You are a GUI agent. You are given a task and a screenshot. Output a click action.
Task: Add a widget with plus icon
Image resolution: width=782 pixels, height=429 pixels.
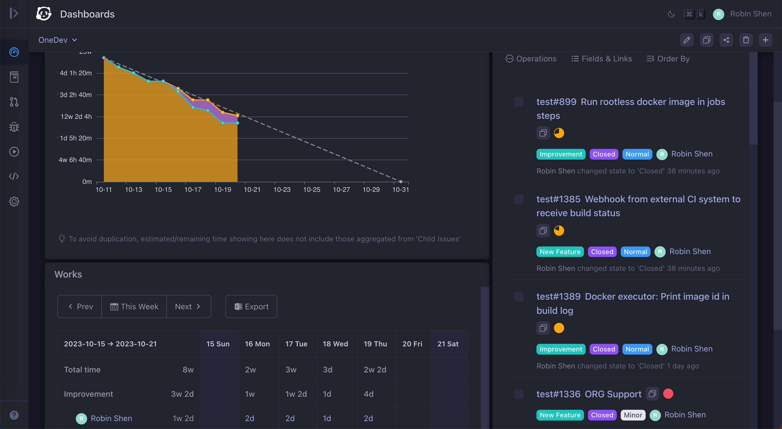tap(765, 40)
